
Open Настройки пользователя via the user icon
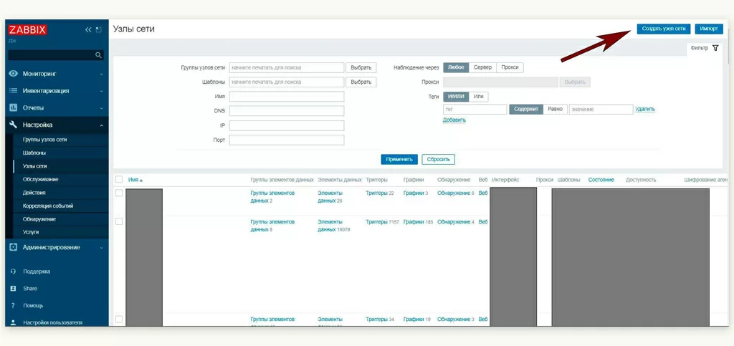13,322
